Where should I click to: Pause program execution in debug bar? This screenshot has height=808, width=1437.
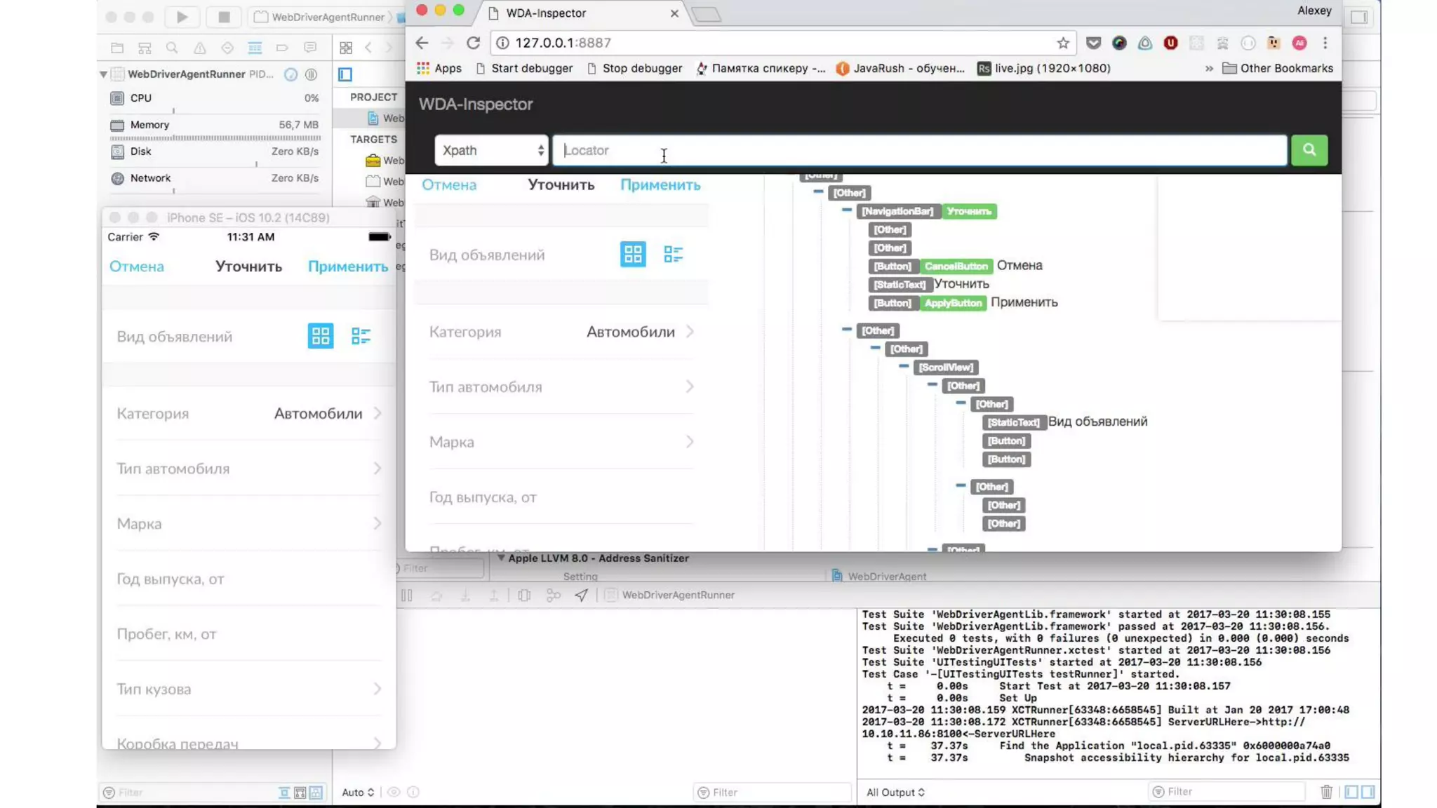click(407, 595)
